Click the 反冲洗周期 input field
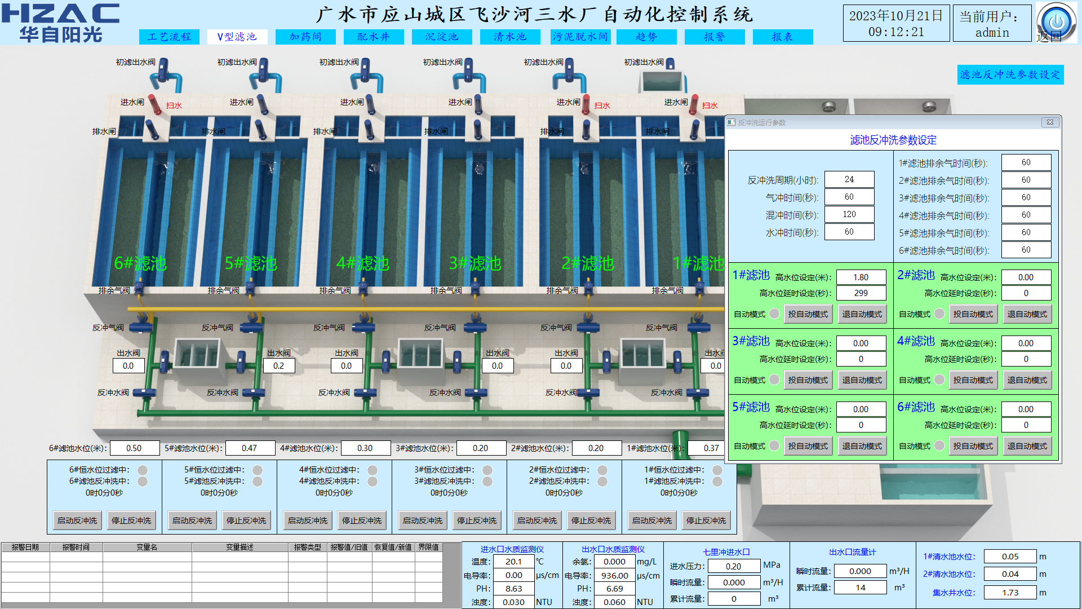 coord(849,179)
